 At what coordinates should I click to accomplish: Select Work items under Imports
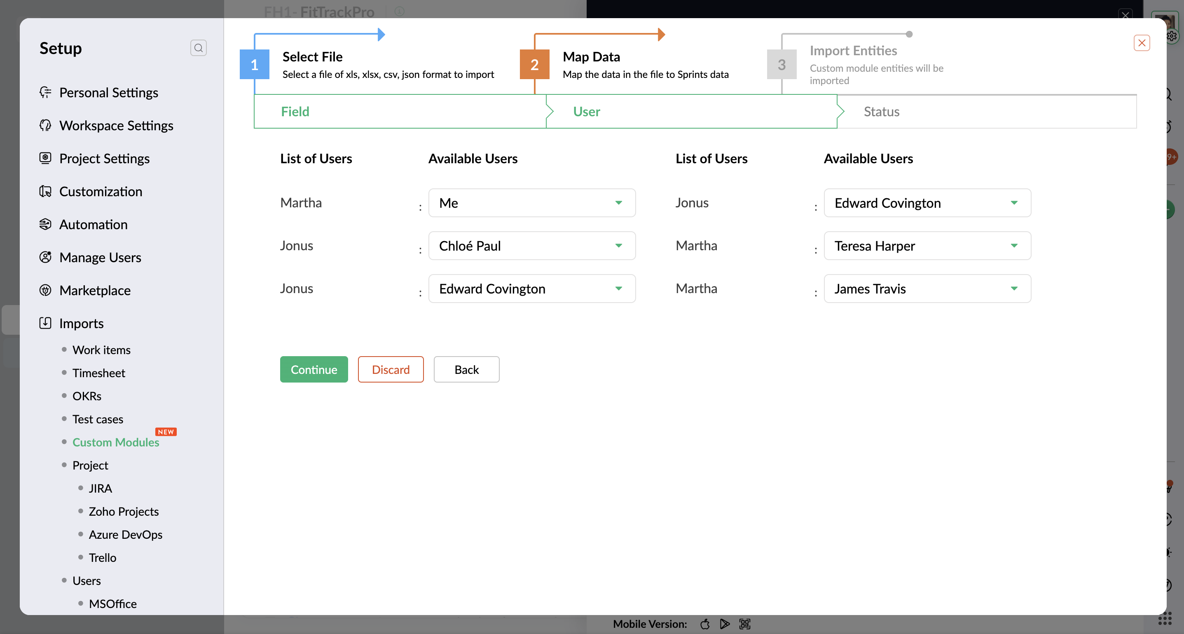coord(101,350)
